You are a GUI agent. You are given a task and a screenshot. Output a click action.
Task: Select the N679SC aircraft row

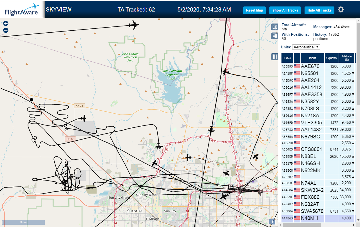pos(318,137)
